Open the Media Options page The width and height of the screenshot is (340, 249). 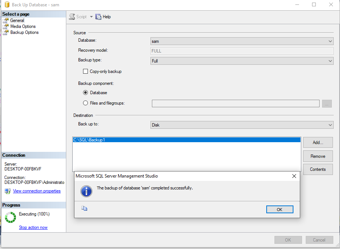(23, 26)
